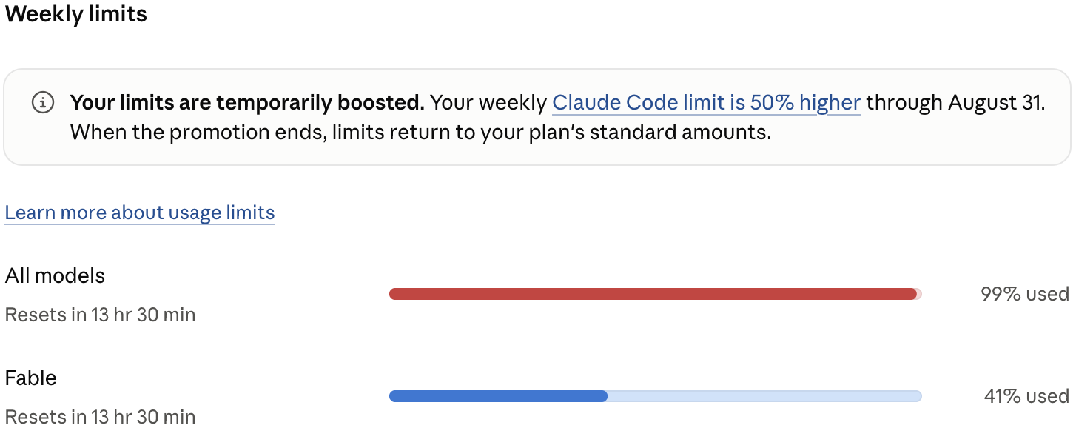Screen dimensions: 1076x428
Task: Click the Fable row title
Action: coord(31,378)
